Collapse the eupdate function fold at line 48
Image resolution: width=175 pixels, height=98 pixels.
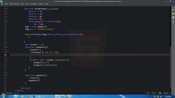pos(8,47)
